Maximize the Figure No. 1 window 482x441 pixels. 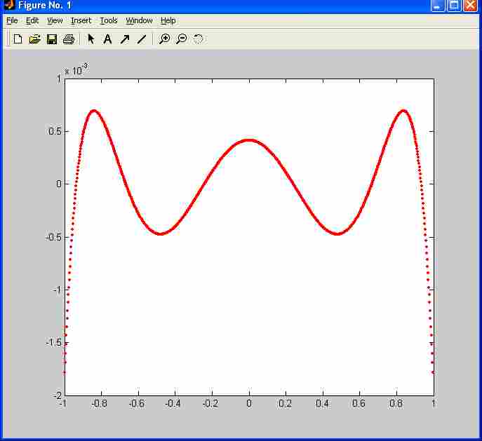(x=454, y=5)
